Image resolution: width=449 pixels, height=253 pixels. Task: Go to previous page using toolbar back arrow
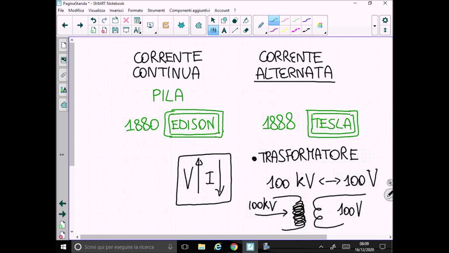click(65, 25)
